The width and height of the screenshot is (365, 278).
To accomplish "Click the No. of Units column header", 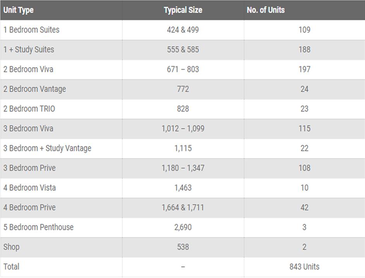I will click(x=266, y=10).
